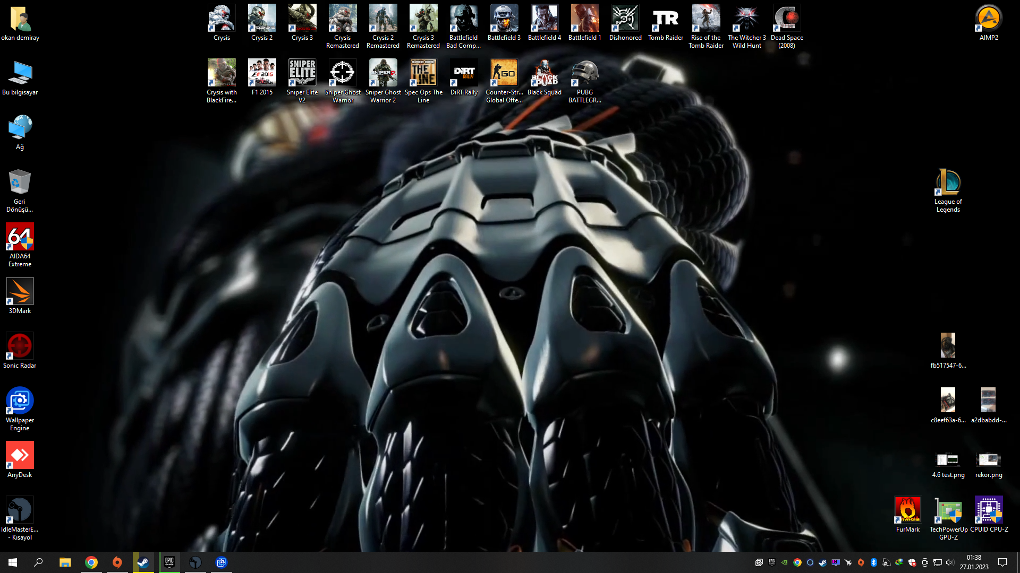Select the Counter-Strike Global Offensive icon

(504, 73)
